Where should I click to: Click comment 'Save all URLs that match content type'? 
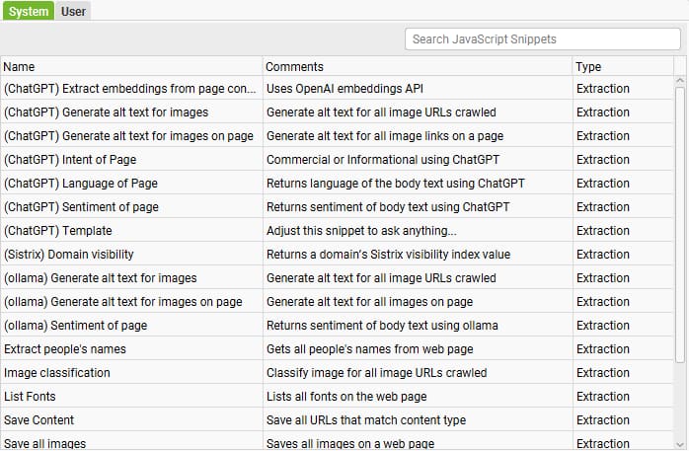pos(365,420)
